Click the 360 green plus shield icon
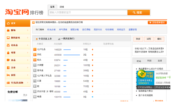The height and width of the screenshot is (104, 172). pyautogui.click(x=142, y=74)
